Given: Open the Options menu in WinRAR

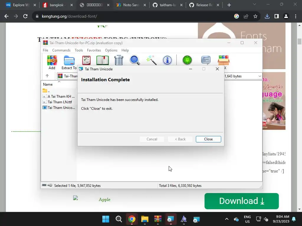Looking at the screenshot, I should (111, 50).
